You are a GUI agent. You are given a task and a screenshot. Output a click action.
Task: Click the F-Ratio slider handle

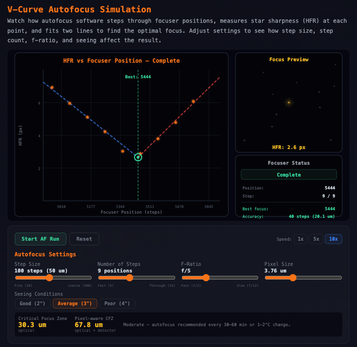[x=206, y=278]
